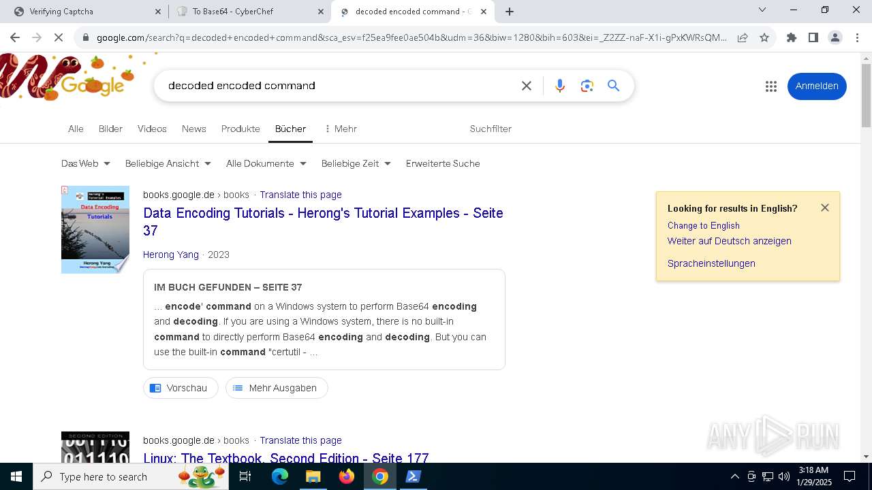Click the Vorschau button

[x=181, y=388]
